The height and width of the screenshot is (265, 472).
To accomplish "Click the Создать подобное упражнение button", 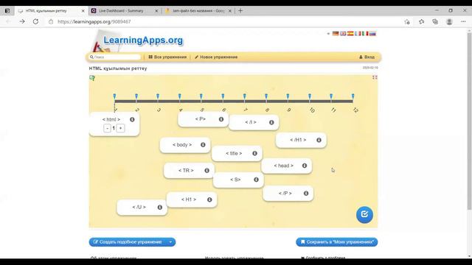I will click(128, 242).
